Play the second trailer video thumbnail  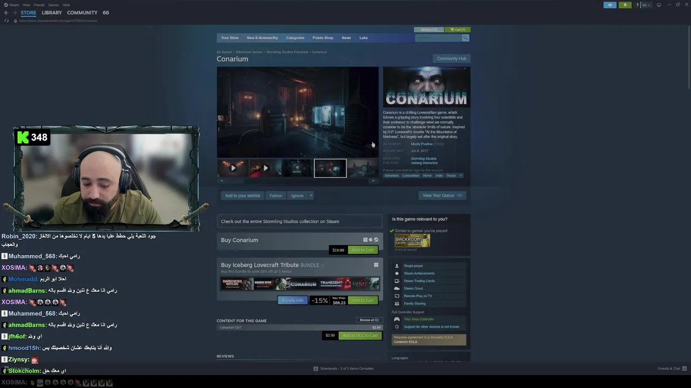265,168
